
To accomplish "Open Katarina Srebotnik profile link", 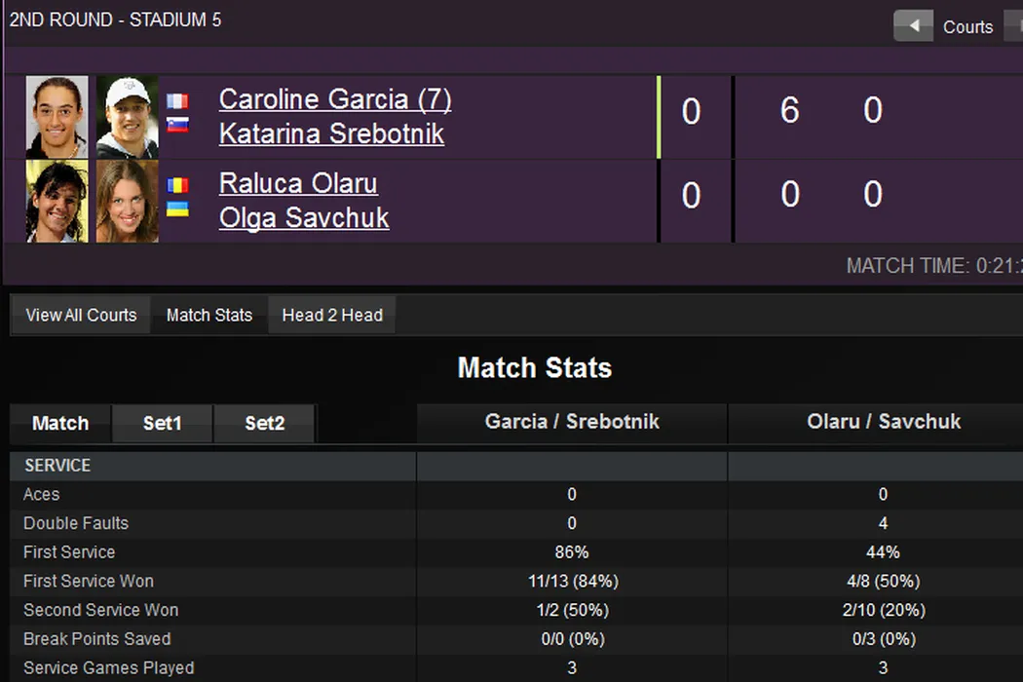I will point(331,133).
